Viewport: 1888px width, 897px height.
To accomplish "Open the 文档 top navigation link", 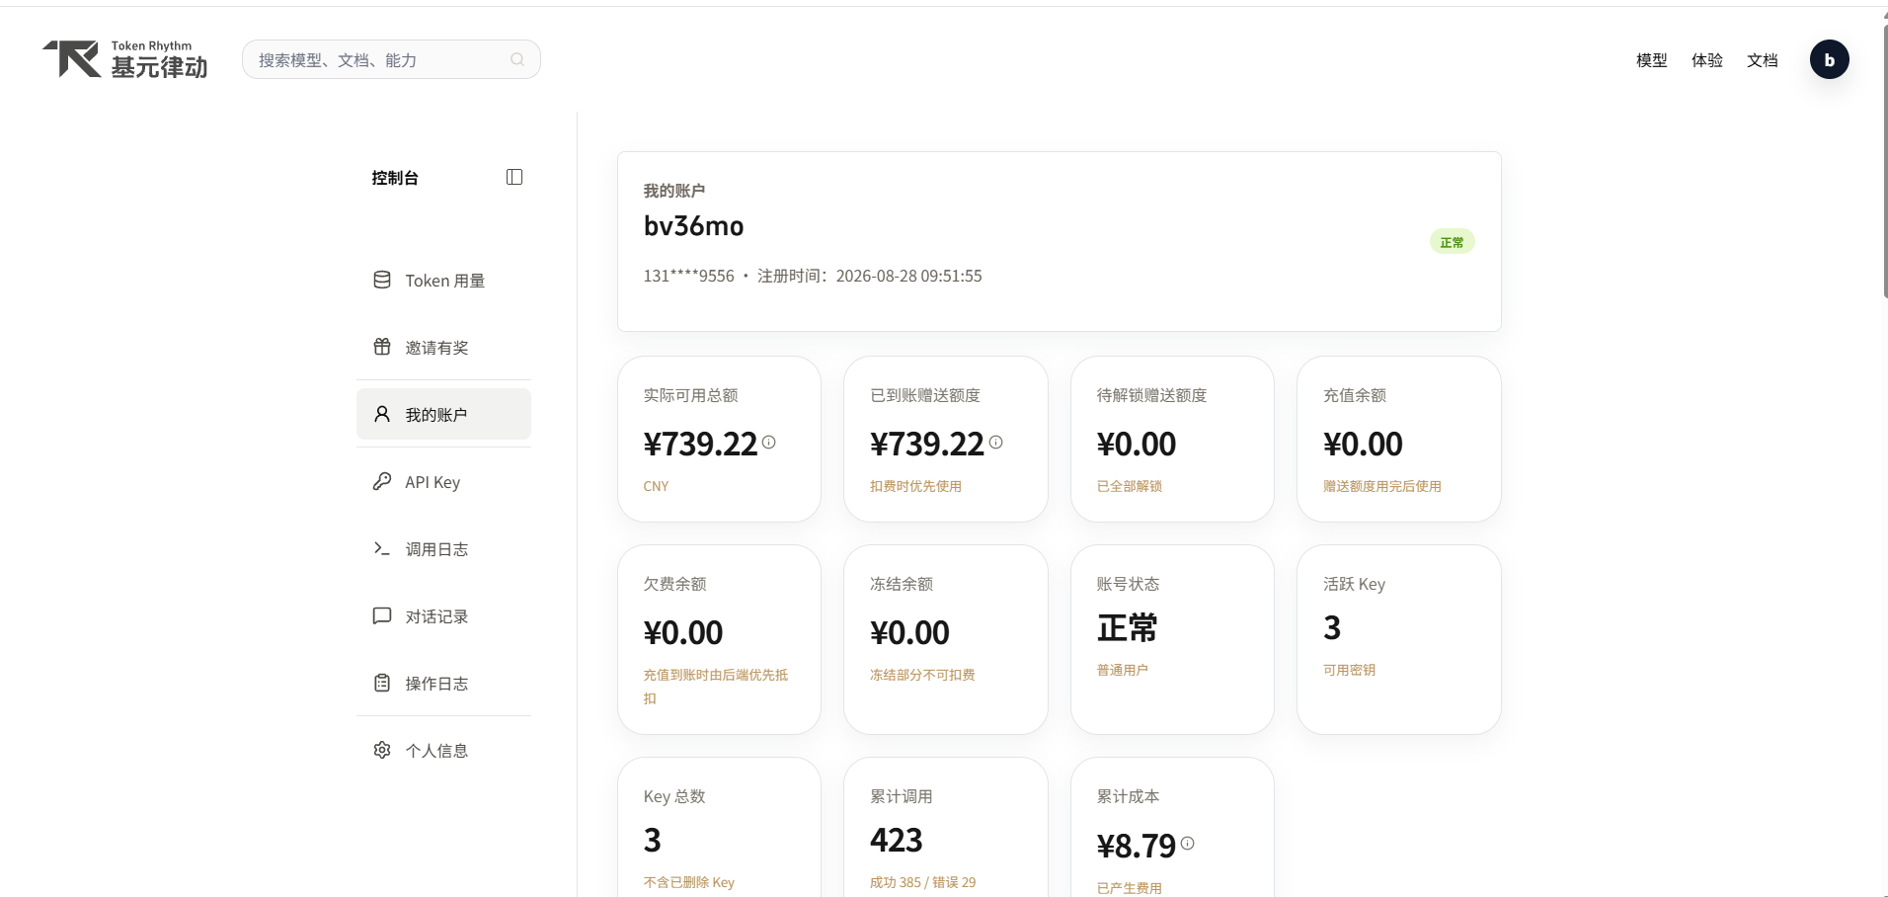I will pyautogui.click(x=1762, y=60).
